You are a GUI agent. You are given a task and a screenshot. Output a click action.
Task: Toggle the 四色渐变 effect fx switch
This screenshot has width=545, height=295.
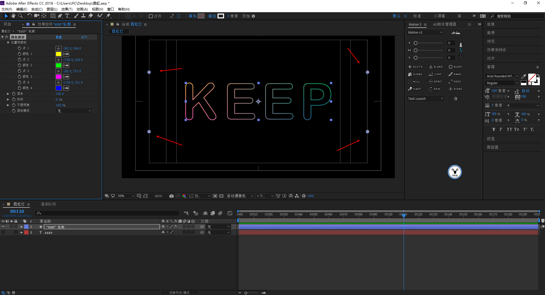(x=7, y=37)
